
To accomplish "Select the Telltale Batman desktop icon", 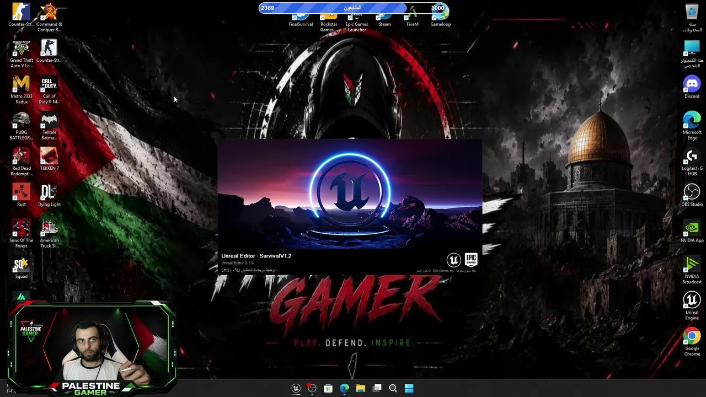I will click(x=49, y=126).
